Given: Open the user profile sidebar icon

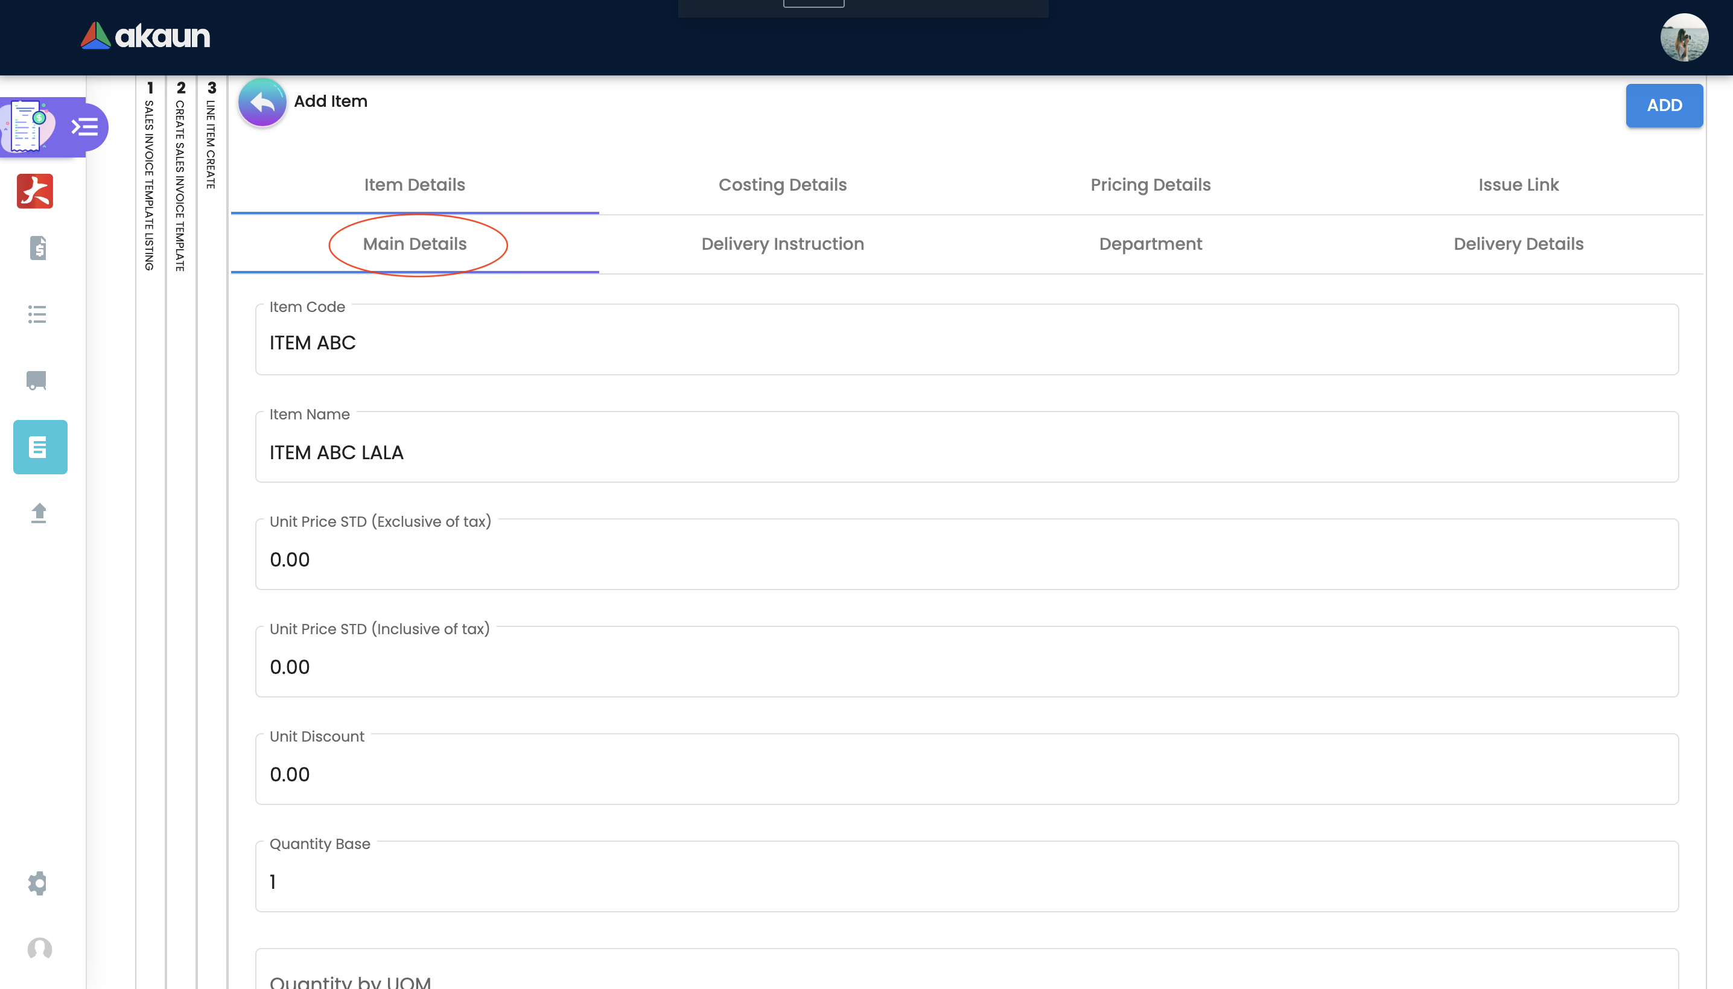Looking at the screenshot, I should coord(39,948).
